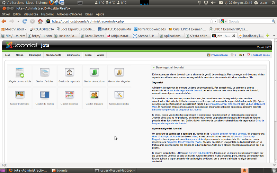Image resolution: width=277 pixels, height=173 pixels.
Task: Open the 'Afegeix un nou article' icon
Action: [20, 75]
